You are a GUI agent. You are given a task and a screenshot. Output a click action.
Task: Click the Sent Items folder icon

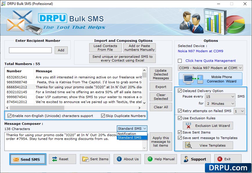[85, 159]
